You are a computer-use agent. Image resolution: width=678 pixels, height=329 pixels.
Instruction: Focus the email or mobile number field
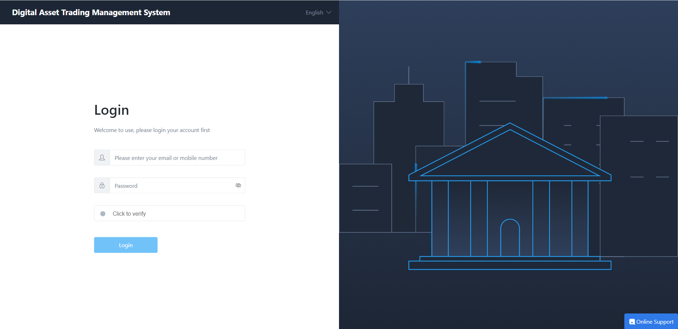pyautogui.click(x=177, y=158)
